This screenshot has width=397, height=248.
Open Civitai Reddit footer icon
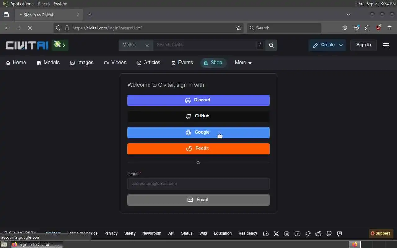click(319, 234)
